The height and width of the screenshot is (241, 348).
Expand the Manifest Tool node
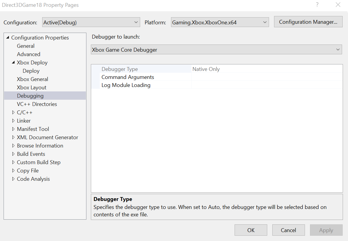pos(13,129)
